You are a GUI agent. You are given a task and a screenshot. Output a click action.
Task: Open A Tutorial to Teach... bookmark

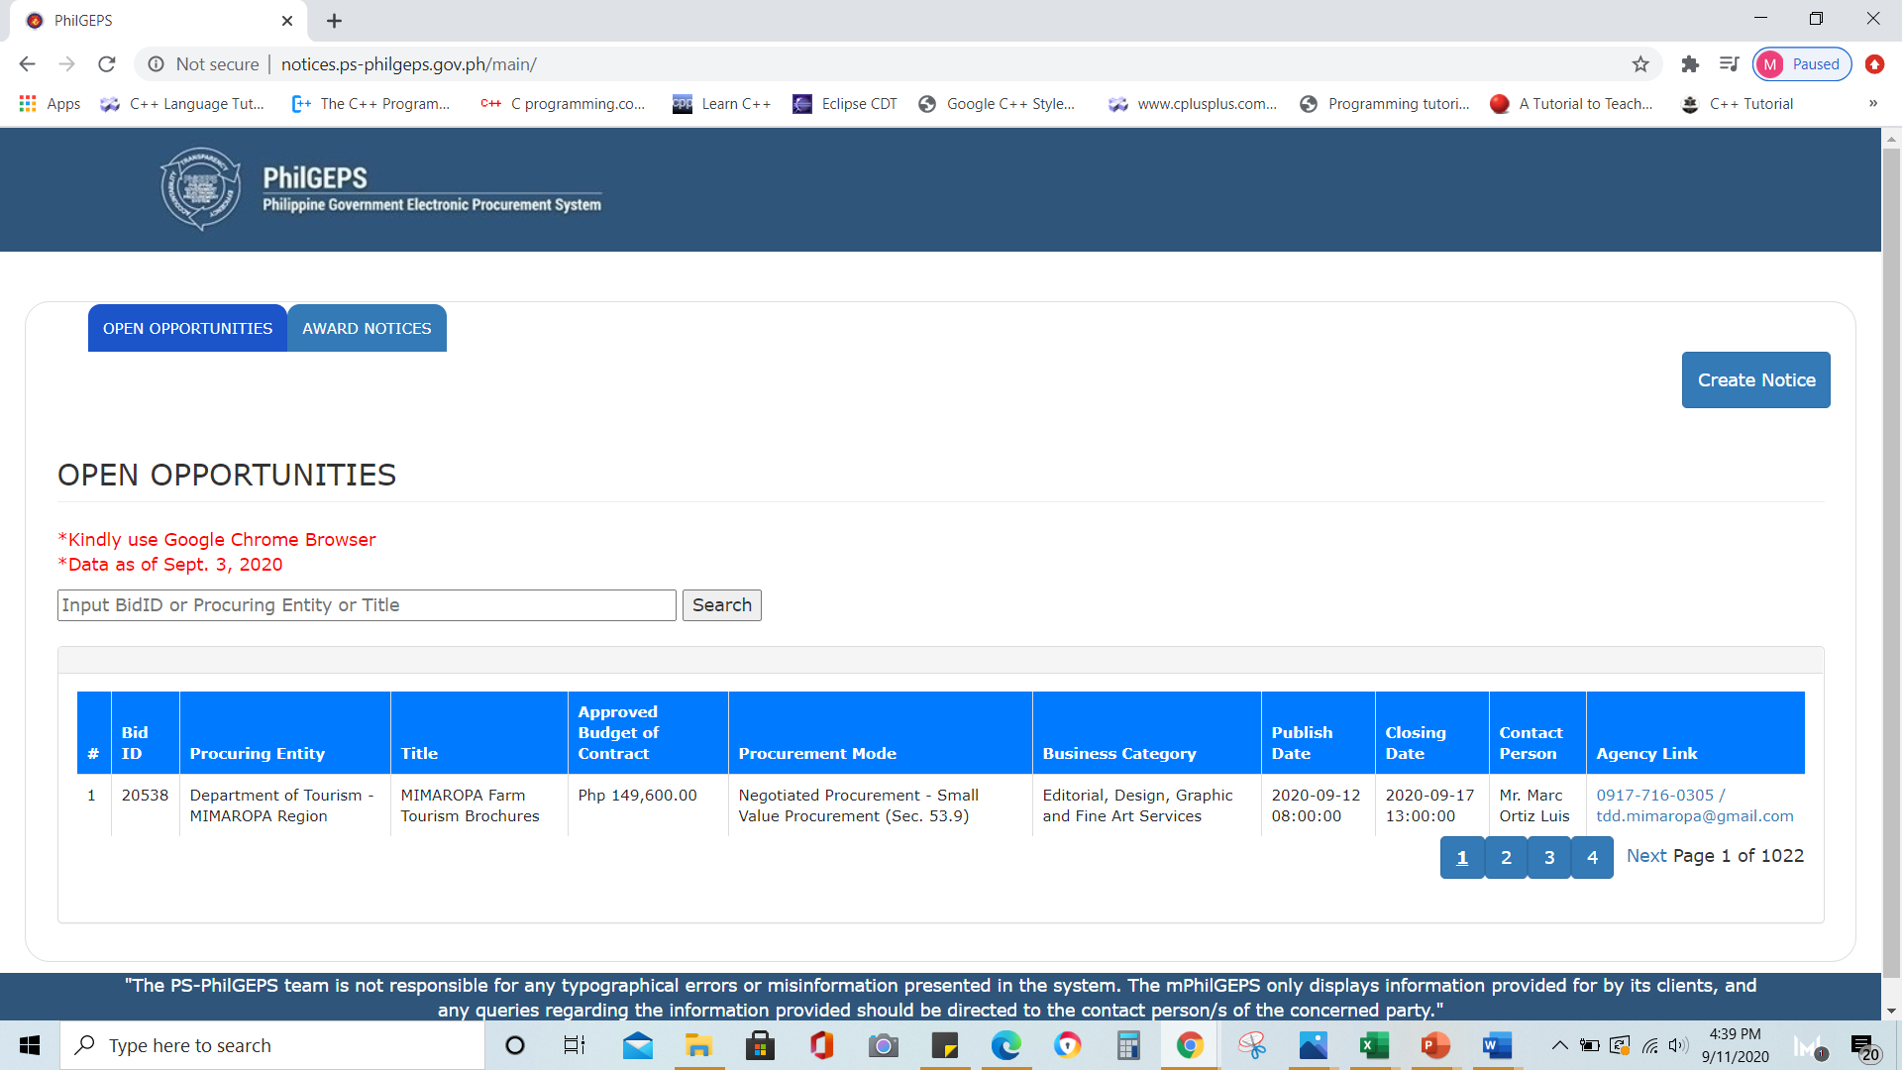[1571, 104]
